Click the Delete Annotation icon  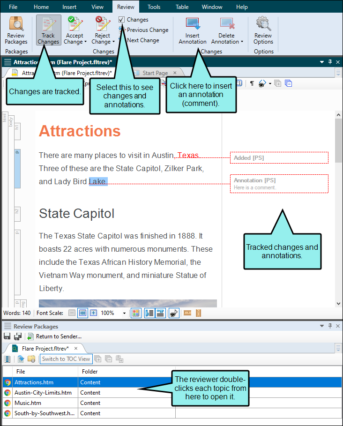(x=227, y=24)
